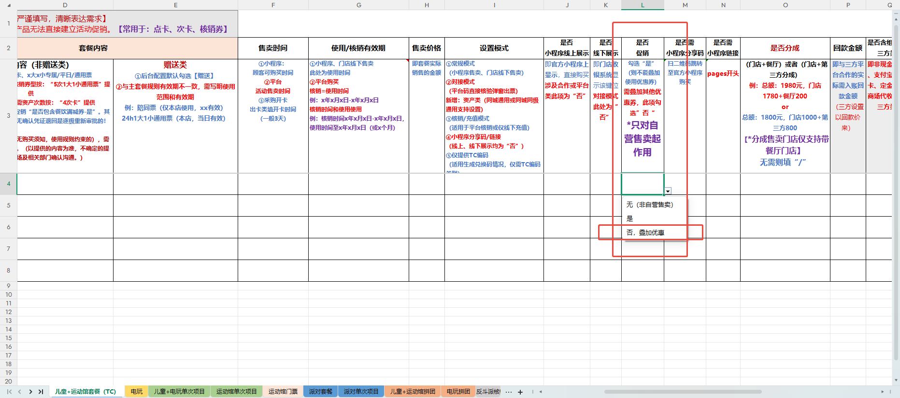
Task: Choose '无（非自营售卖）' from the dropdown list
Action: [650, 205]
